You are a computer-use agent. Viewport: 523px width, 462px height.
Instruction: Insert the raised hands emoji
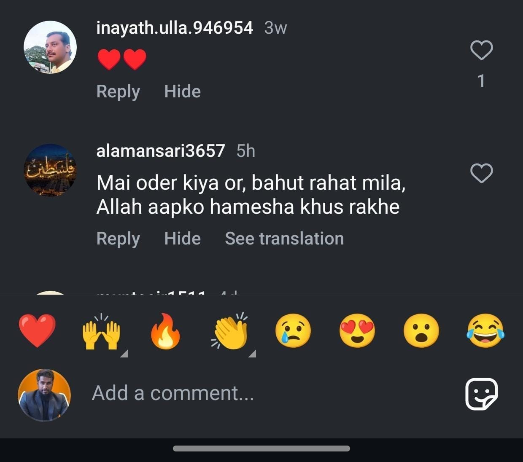coord(101,331)
